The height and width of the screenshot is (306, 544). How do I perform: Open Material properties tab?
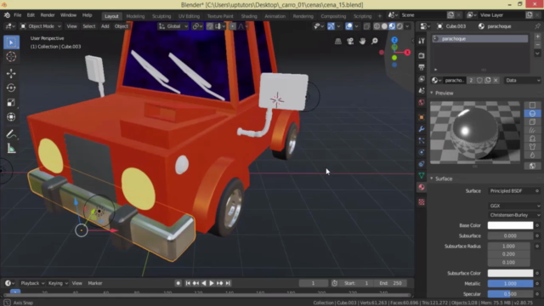pos(422,187)
